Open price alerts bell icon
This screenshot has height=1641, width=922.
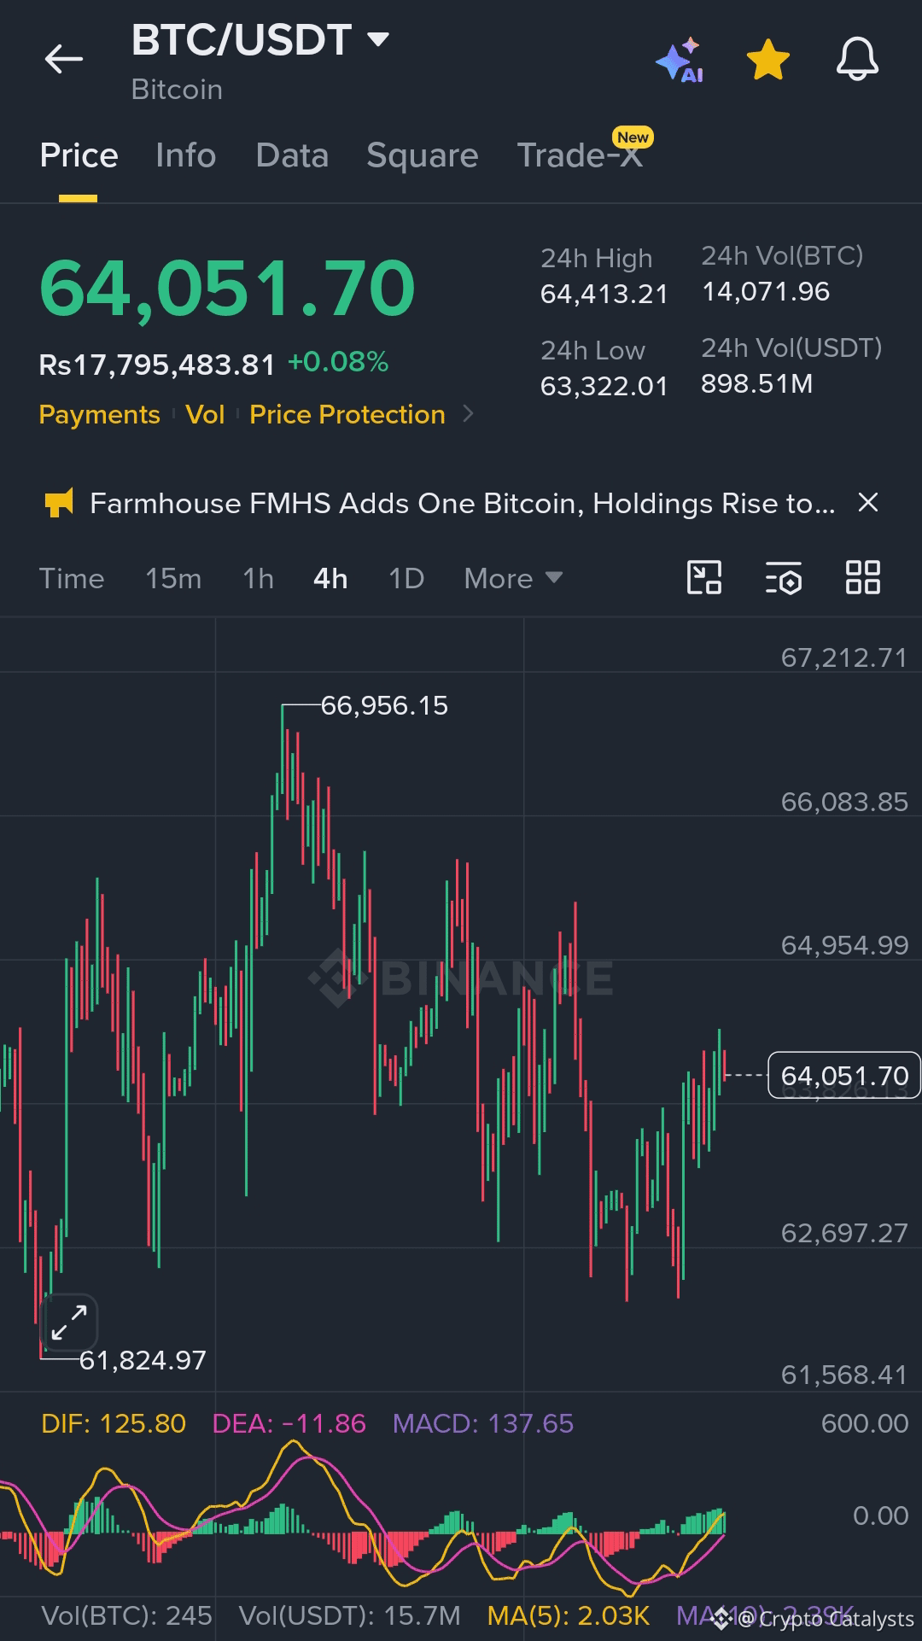[x=857, y=60]
